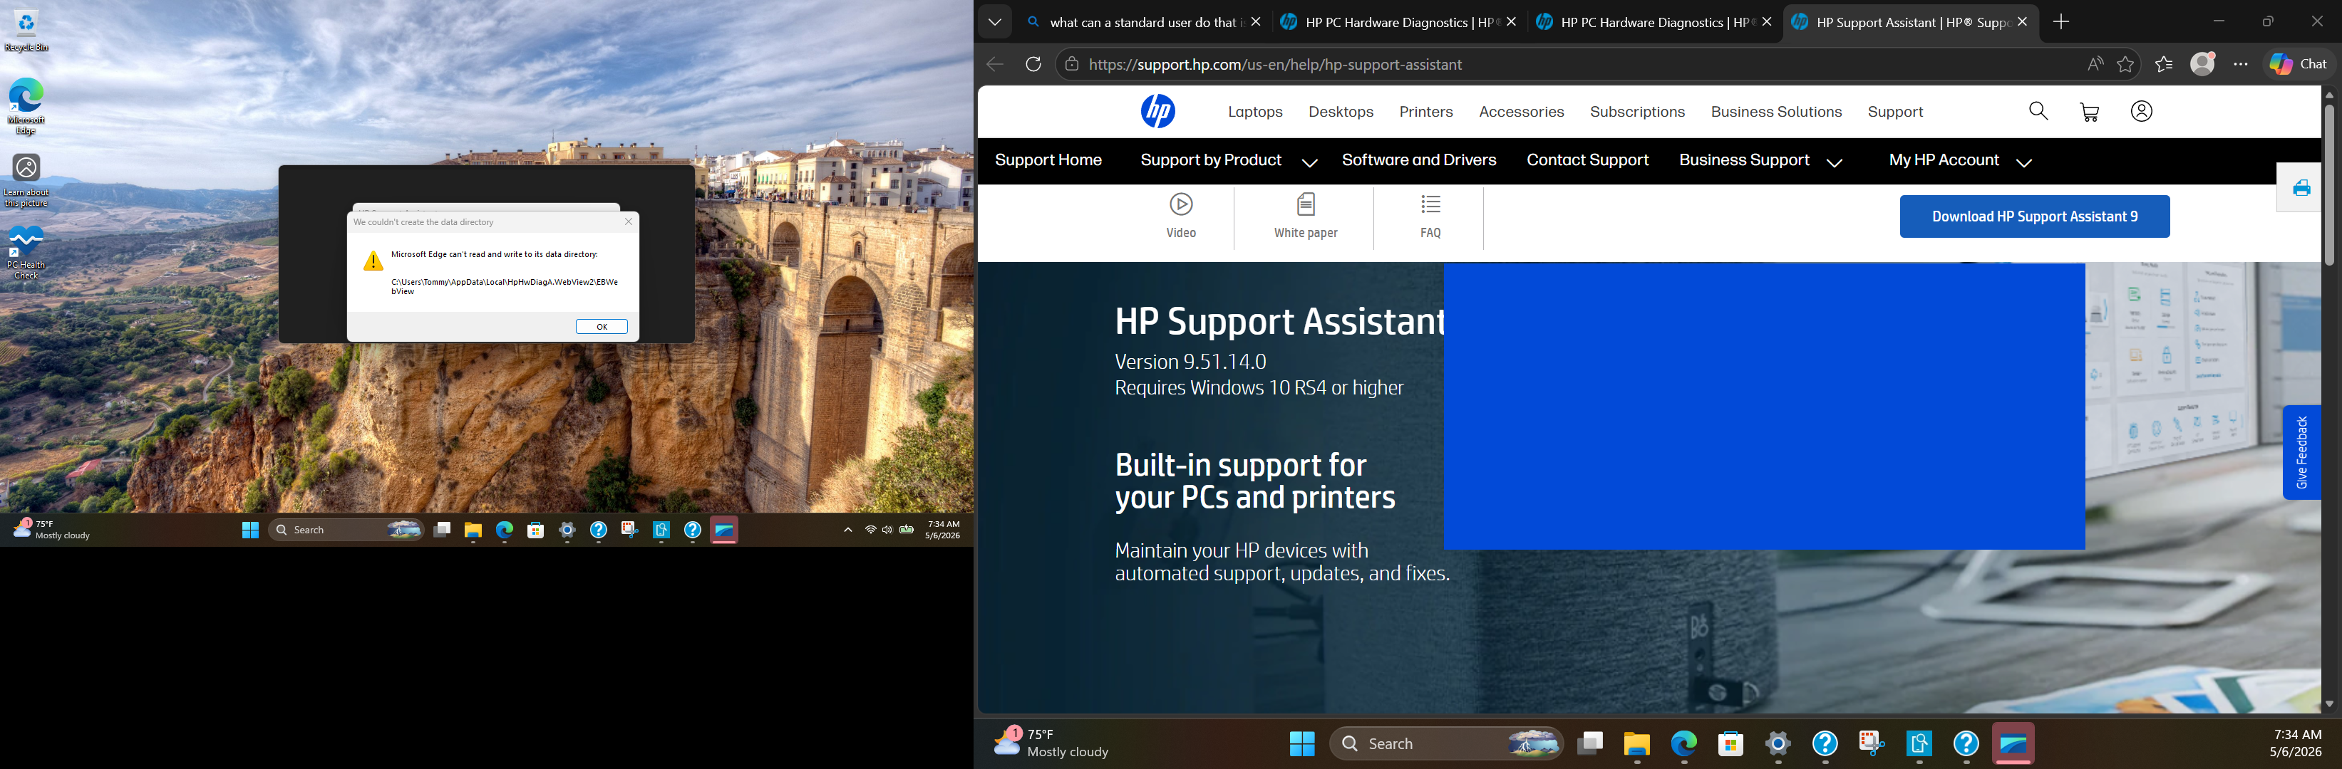Click the Video play icon
2342x769 pixels.
[1181, 204]
